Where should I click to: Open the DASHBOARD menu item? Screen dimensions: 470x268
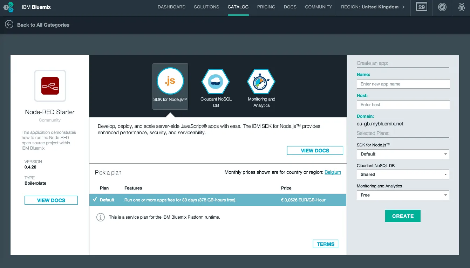(x=171, y=7)
